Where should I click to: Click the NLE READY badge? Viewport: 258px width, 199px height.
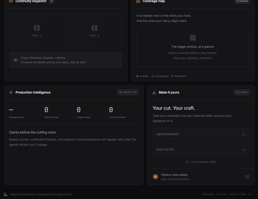coord(242,92)
